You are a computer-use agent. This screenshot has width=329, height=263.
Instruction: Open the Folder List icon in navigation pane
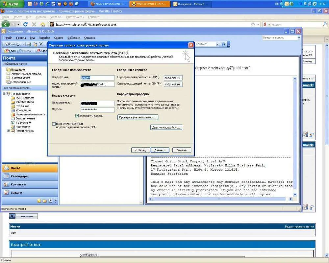tap(45, 201)
